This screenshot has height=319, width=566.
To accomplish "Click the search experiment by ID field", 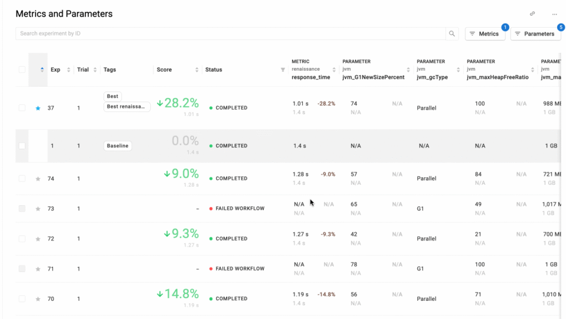I will [x=221, y=33].
